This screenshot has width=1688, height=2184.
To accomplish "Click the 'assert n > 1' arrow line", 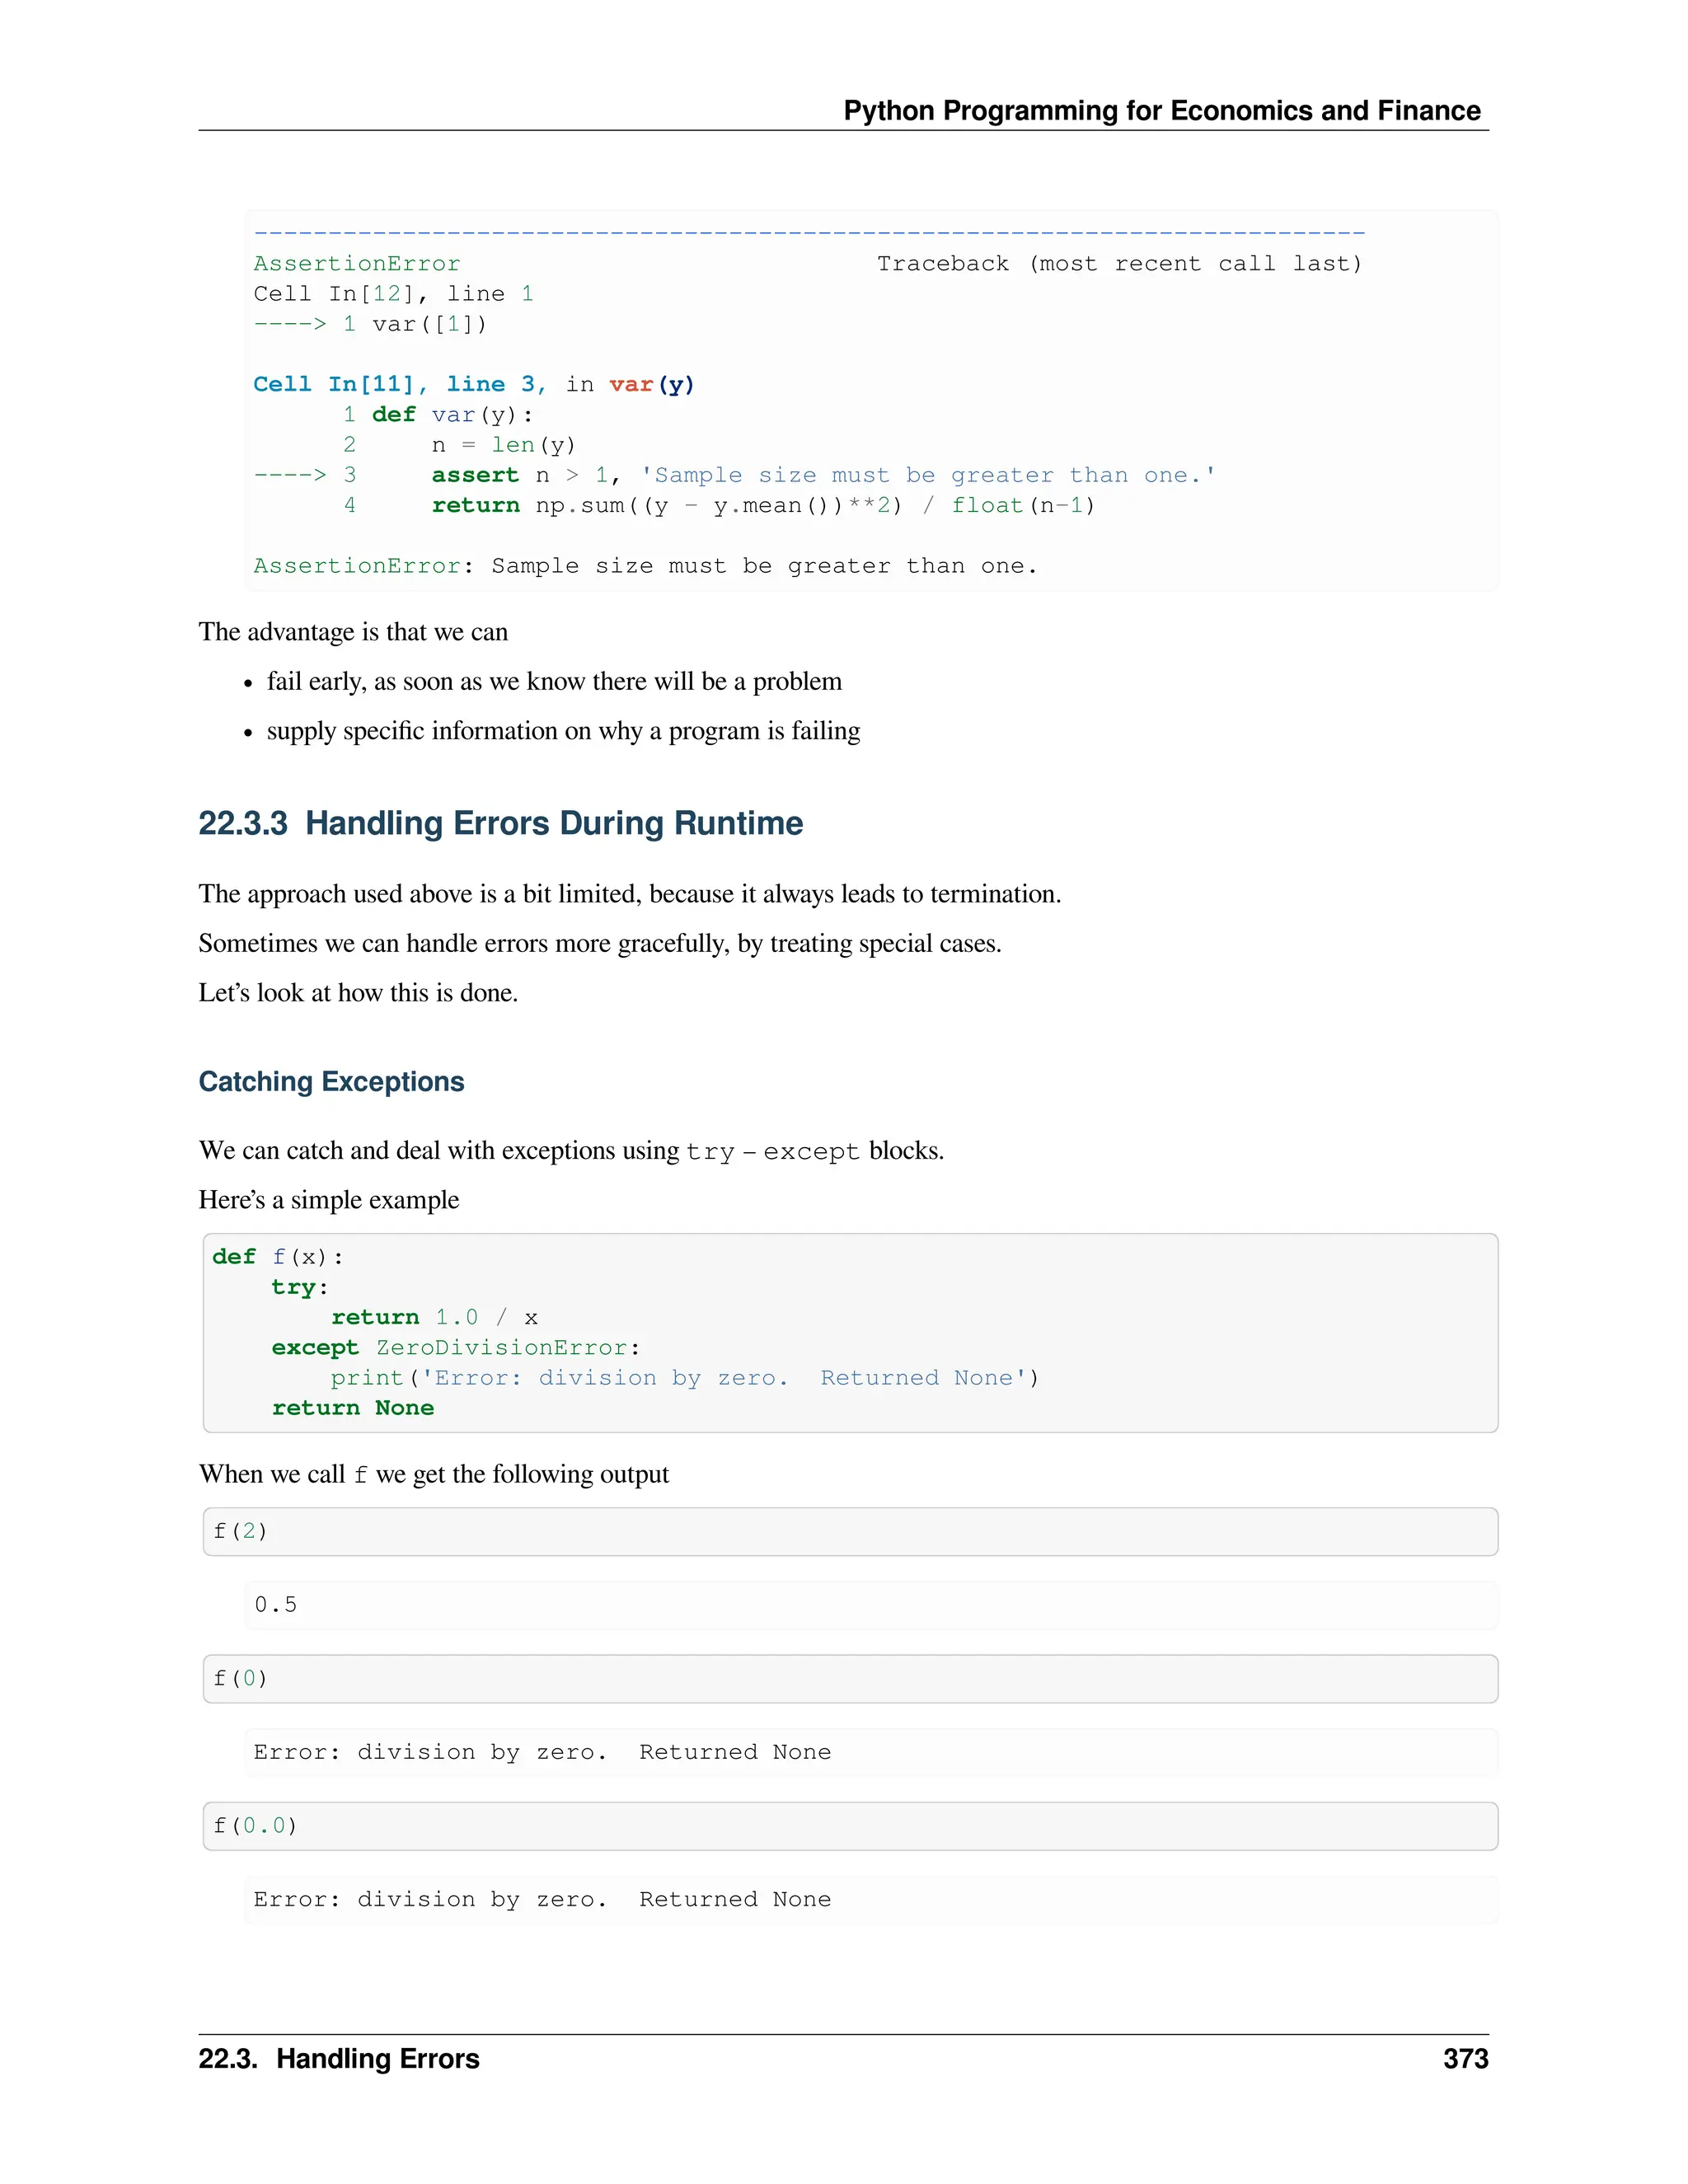I will coord(735,475).
